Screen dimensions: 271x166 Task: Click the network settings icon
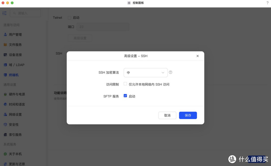tap(5, 114)
